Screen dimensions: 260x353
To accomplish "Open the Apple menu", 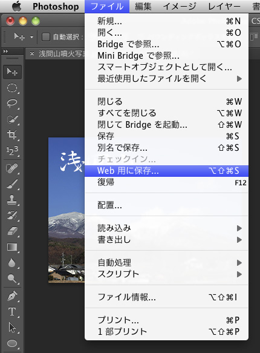I will (17, 6).
